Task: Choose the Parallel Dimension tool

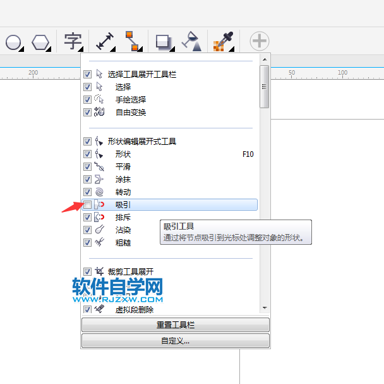Action: coord(104,42)
